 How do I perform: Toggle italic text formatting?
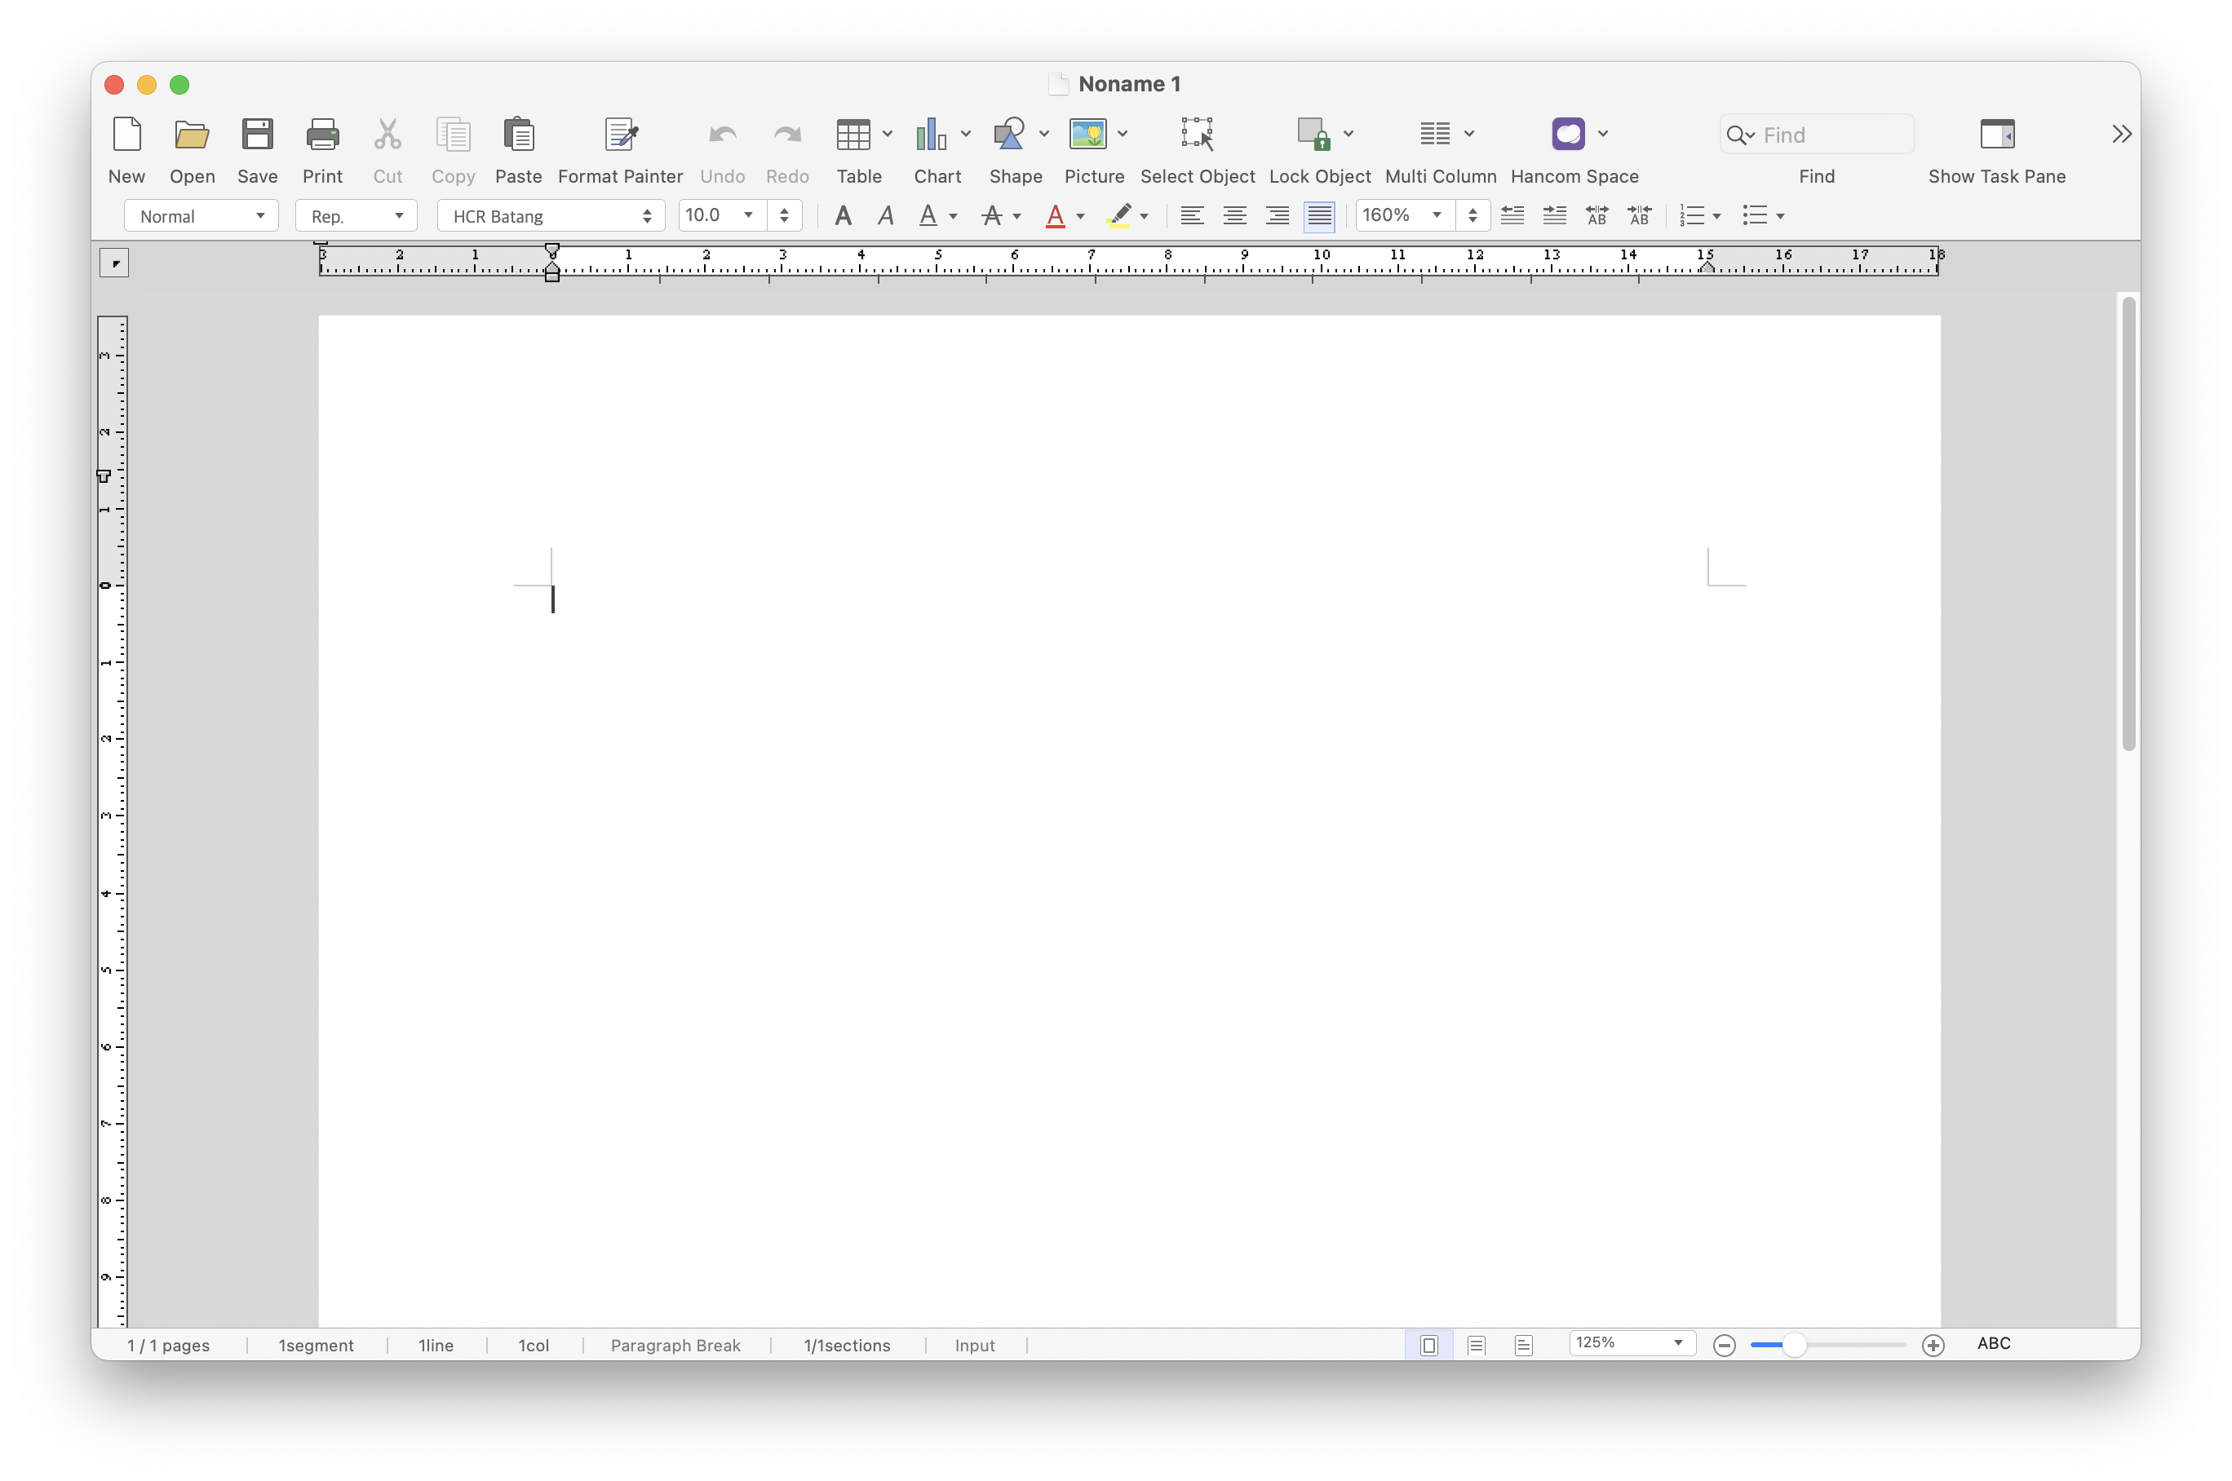tap(885, 216)
